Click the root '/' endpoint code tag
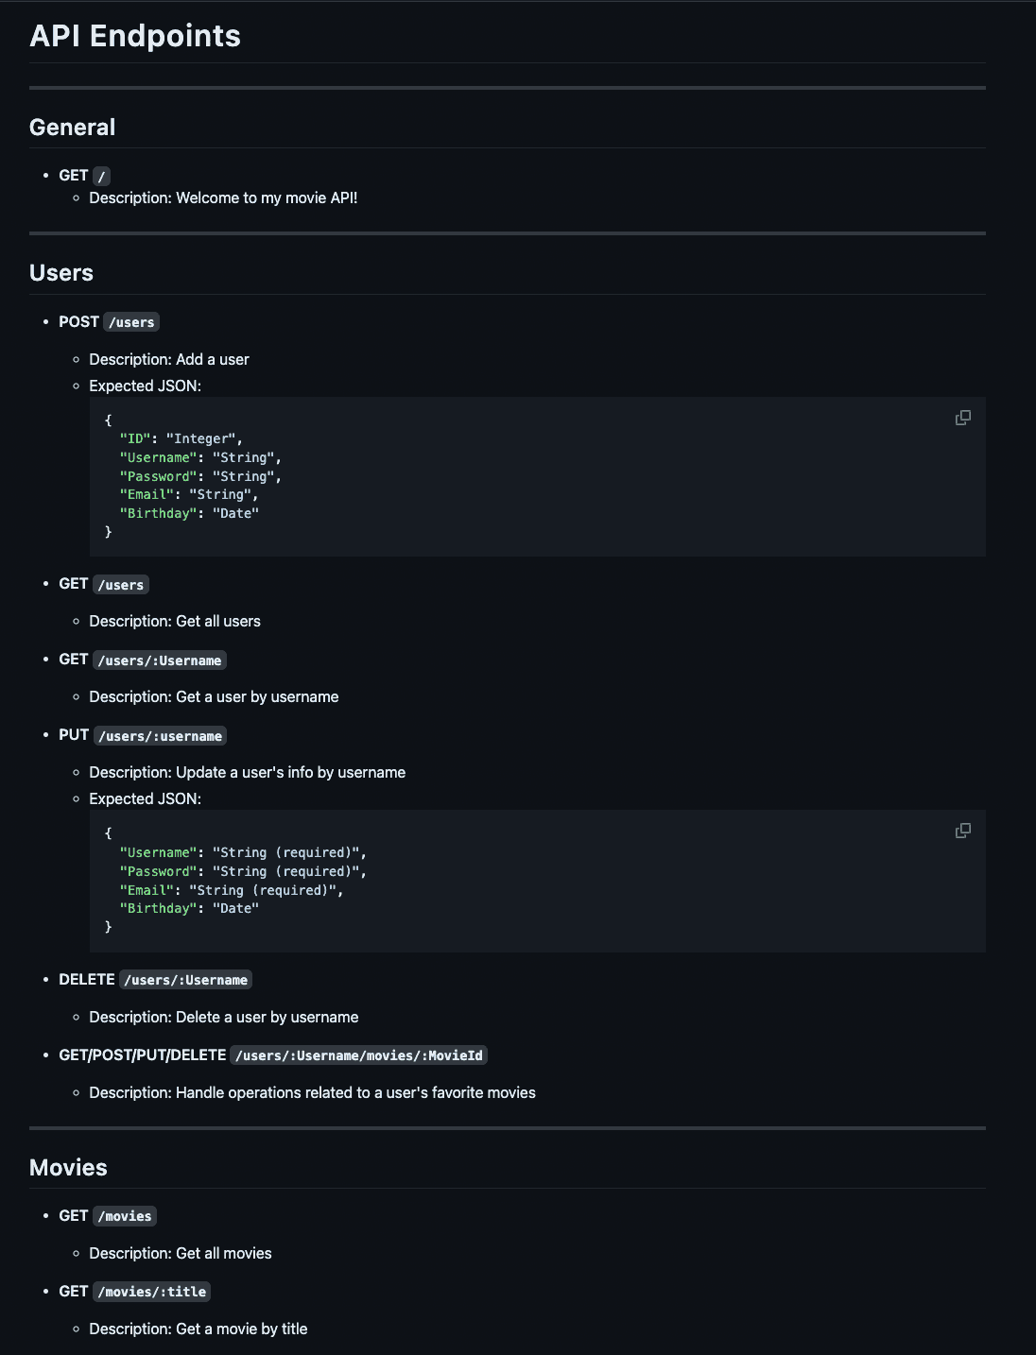Screen dimensions: 1036x1355 [102, 176]
